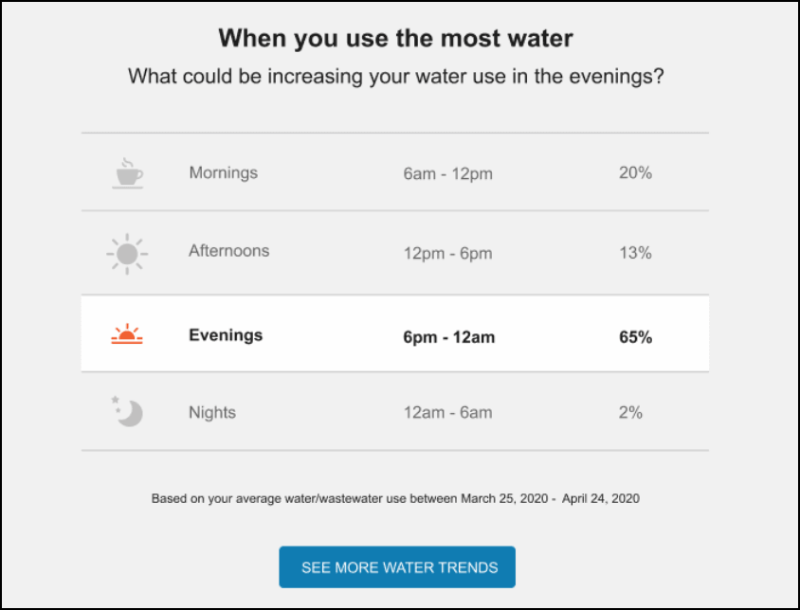Click the moon Nights icon
This screenshot has width=800, height=610.
[x=127, y=412]
